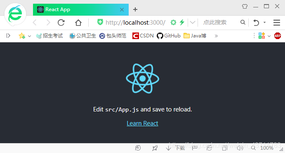Click the green browser core switch icon
The width and height of the screenshot is (285, 153).
click(173, 23)
